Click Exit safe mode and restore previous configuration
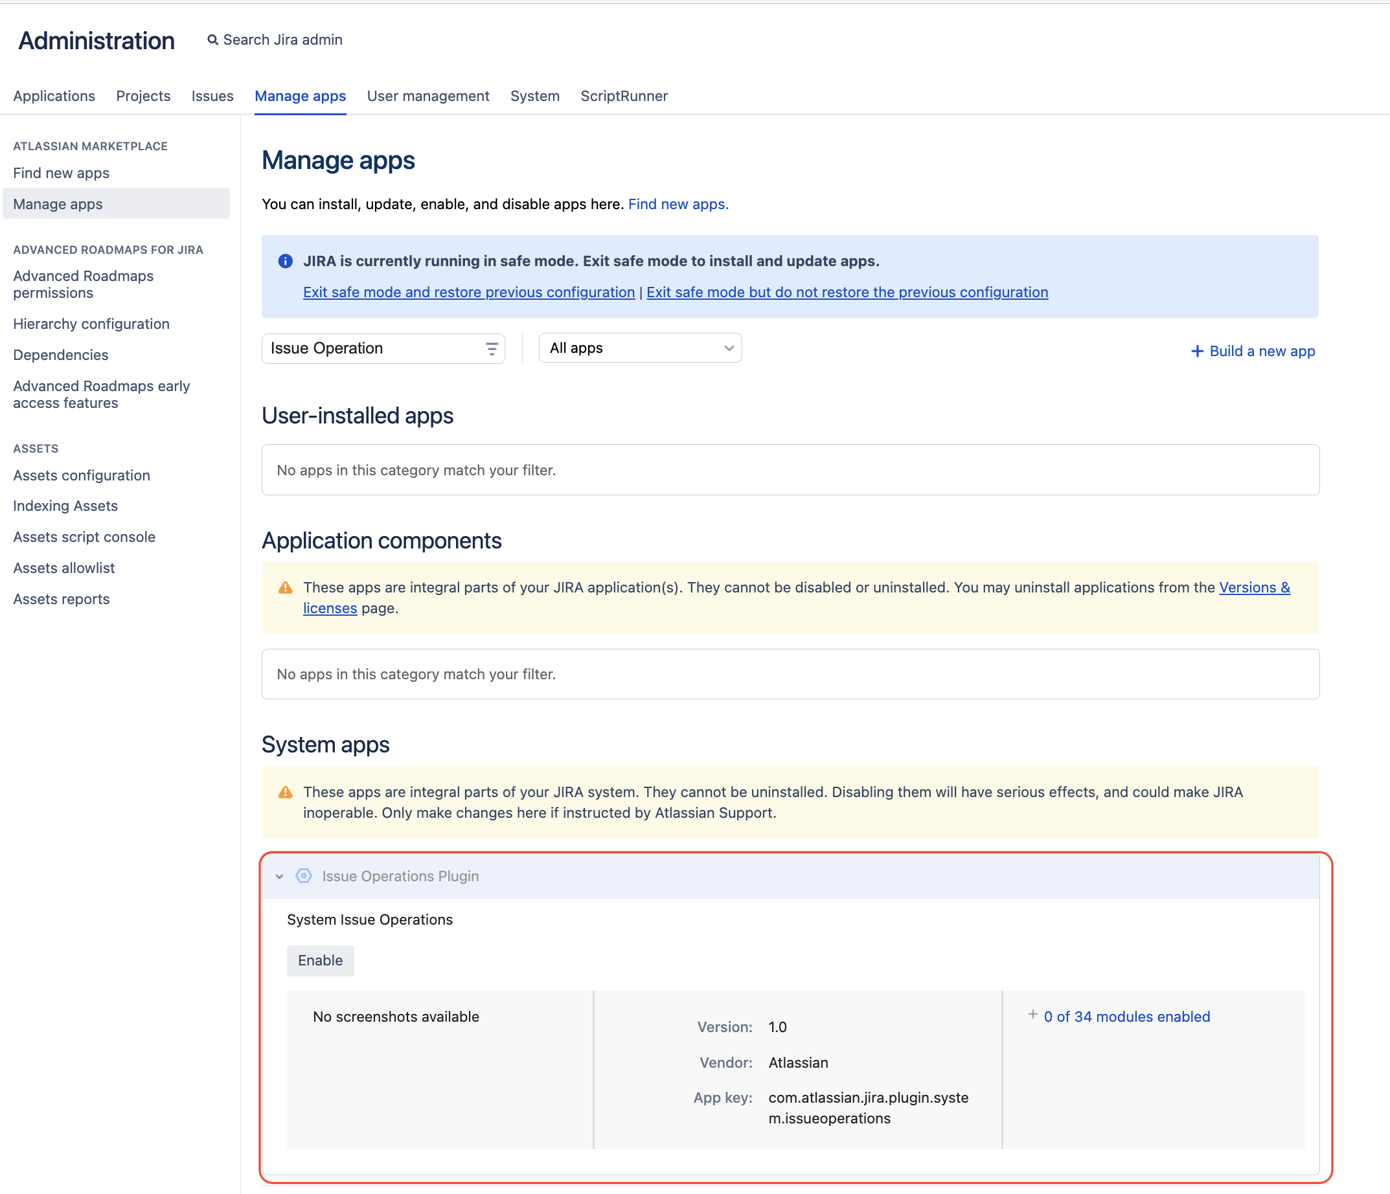 [468, 293]
